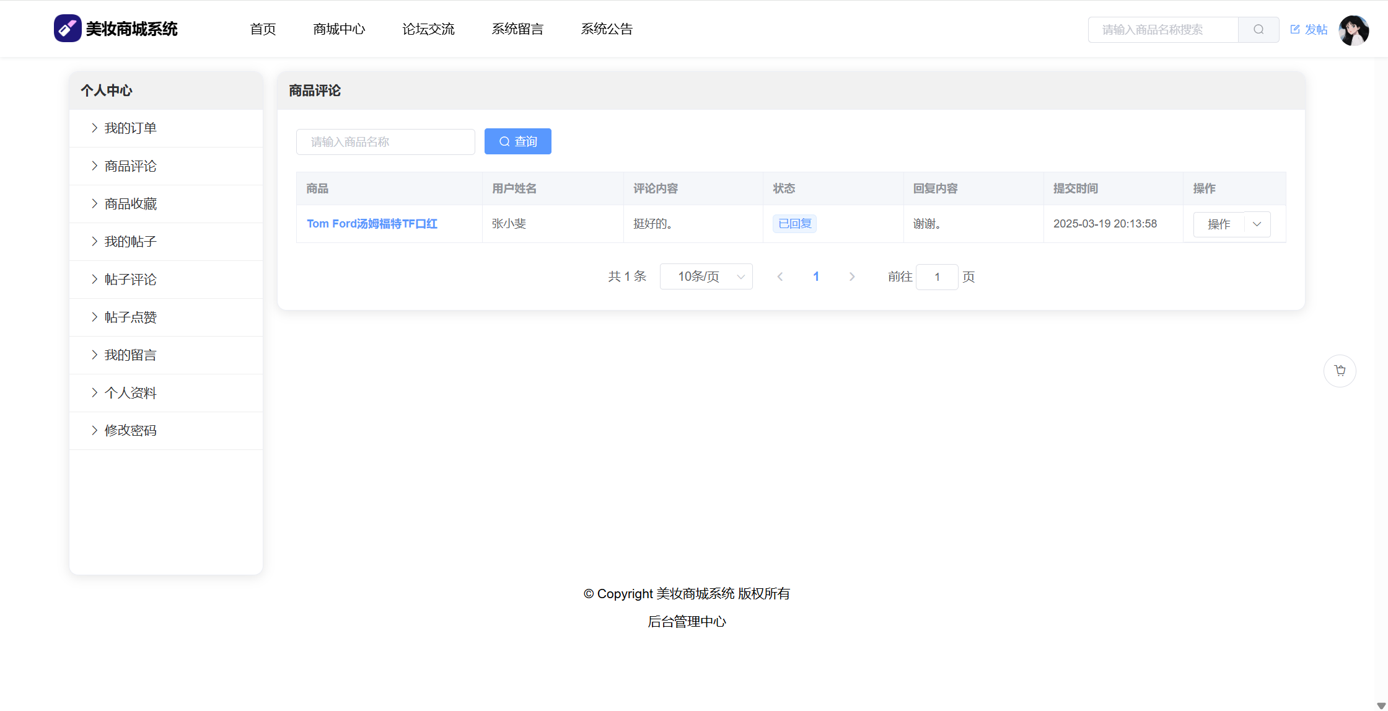The height and width of the screenshot is (711, 1388).
Task: Open the 10条/页 page size selector
Action: [x=706, y=277]
